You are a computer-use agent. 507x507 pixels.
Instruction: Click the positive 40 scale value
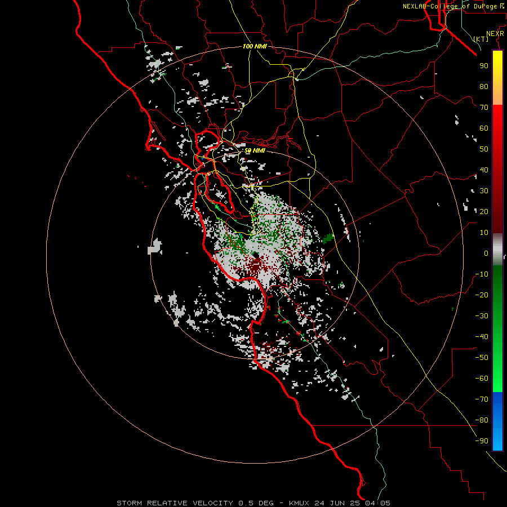(484, 170)
